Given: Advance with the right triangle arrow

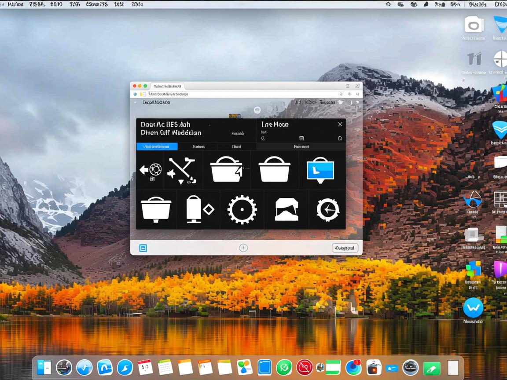Looking at the screenshot, I should pyautogui.click(x=340, y=138).
